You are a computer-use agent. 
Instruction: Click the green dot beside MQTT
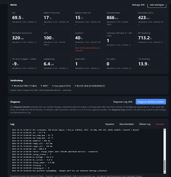41,86
